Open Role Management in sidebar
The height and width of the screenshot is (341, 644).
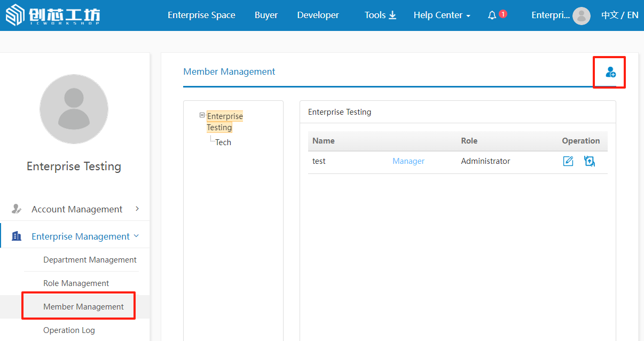coord(76,283)
